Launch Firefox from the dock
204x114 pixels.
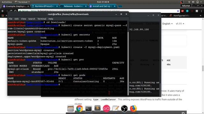point(133,108)
